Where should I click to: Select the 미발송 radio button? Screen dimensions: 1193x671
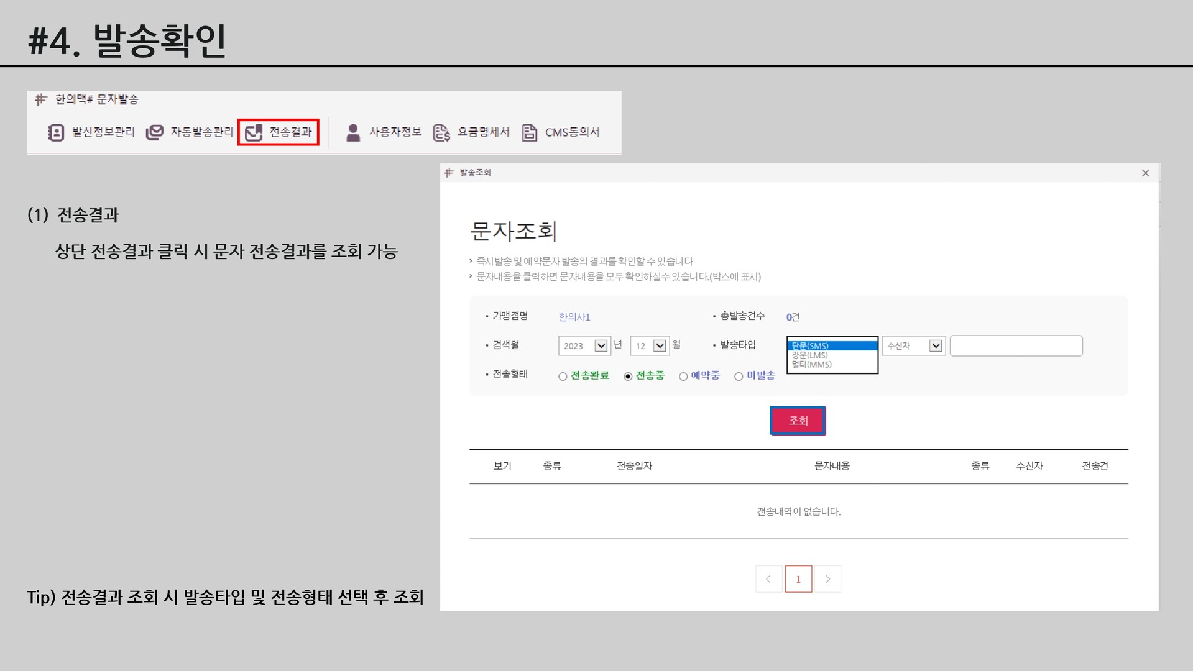pos(739,377)
